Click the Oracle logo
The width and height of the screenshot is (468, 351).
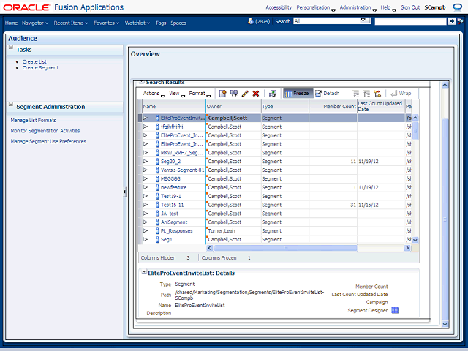click(26, 7)
